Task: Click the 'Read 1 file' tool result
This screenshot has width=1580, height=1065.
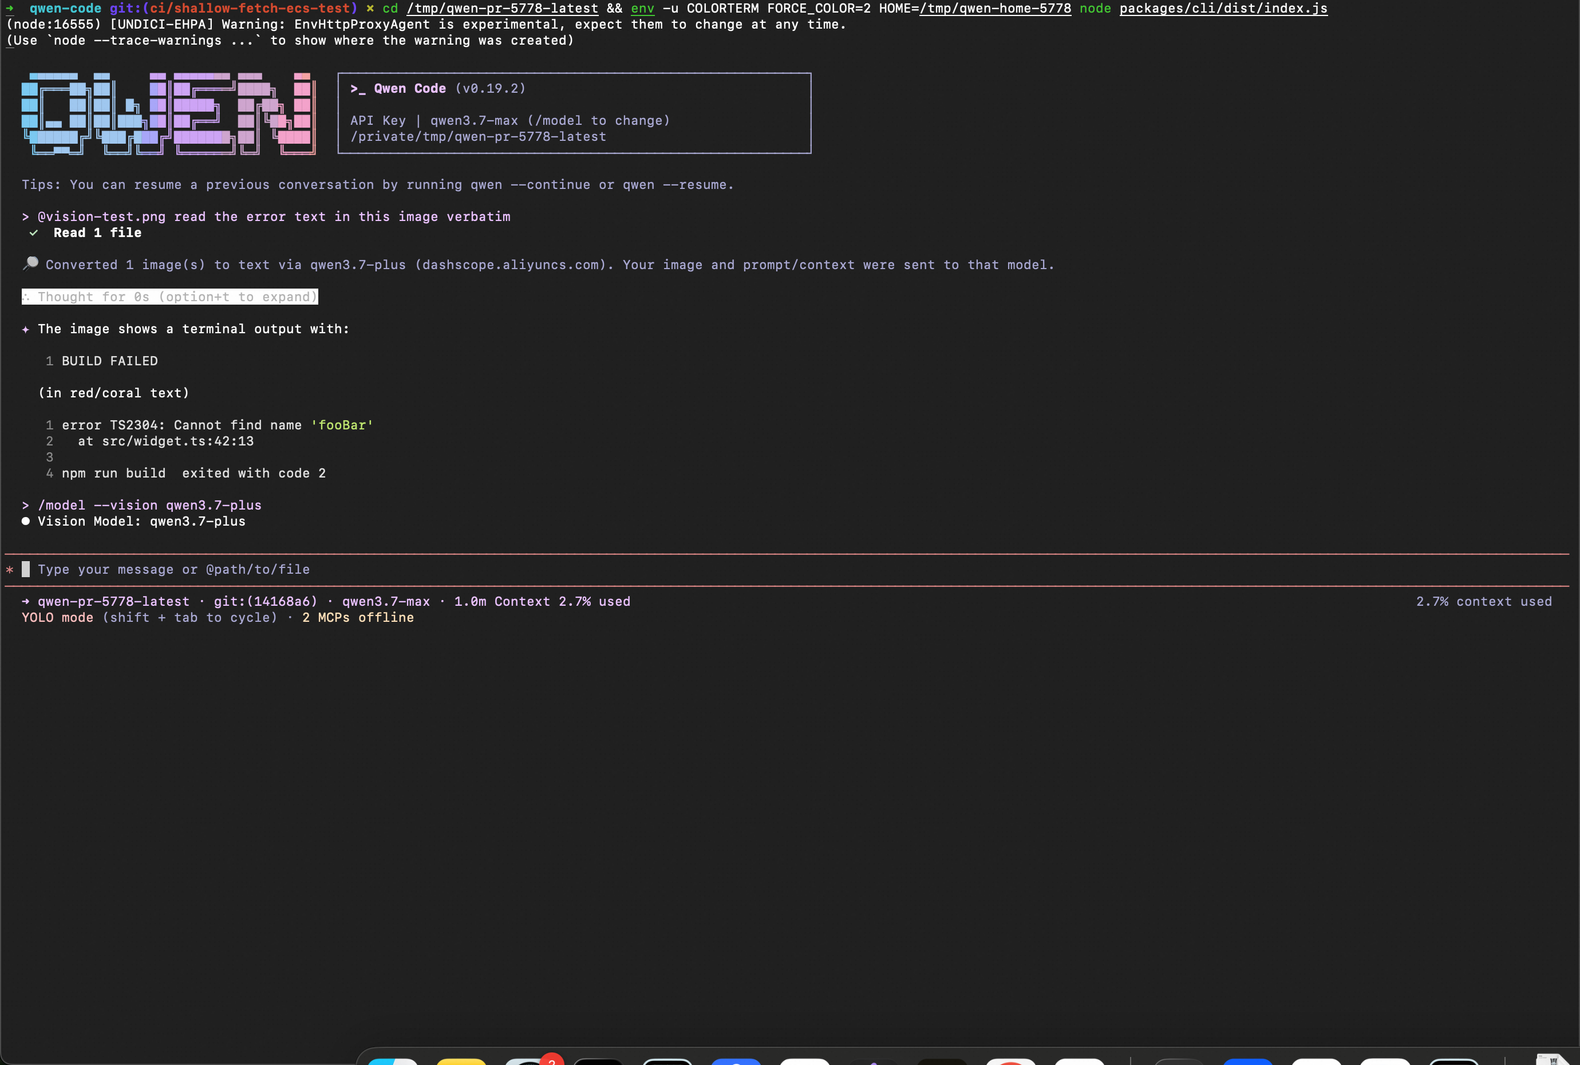Action: 98,233
